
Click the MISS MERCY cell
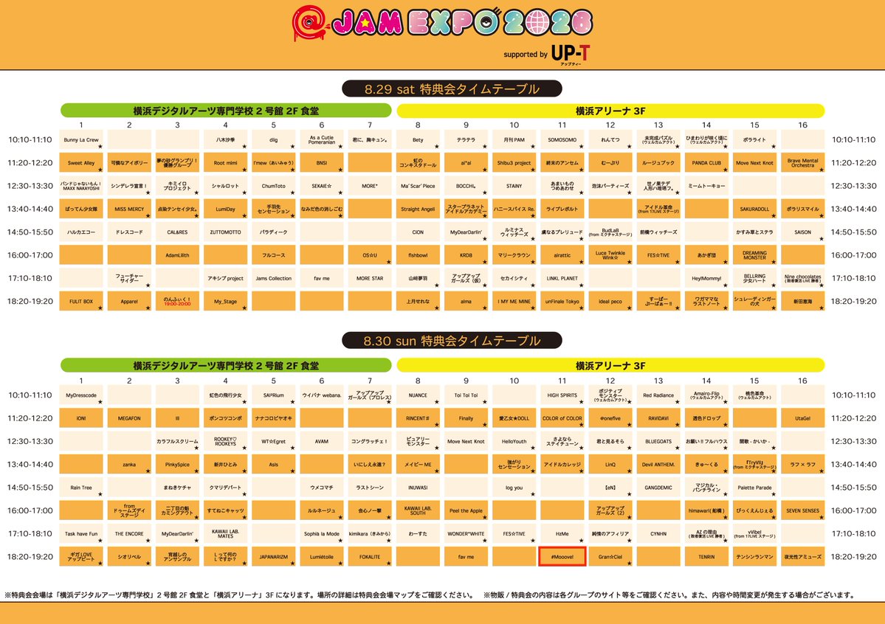(129, 209)
